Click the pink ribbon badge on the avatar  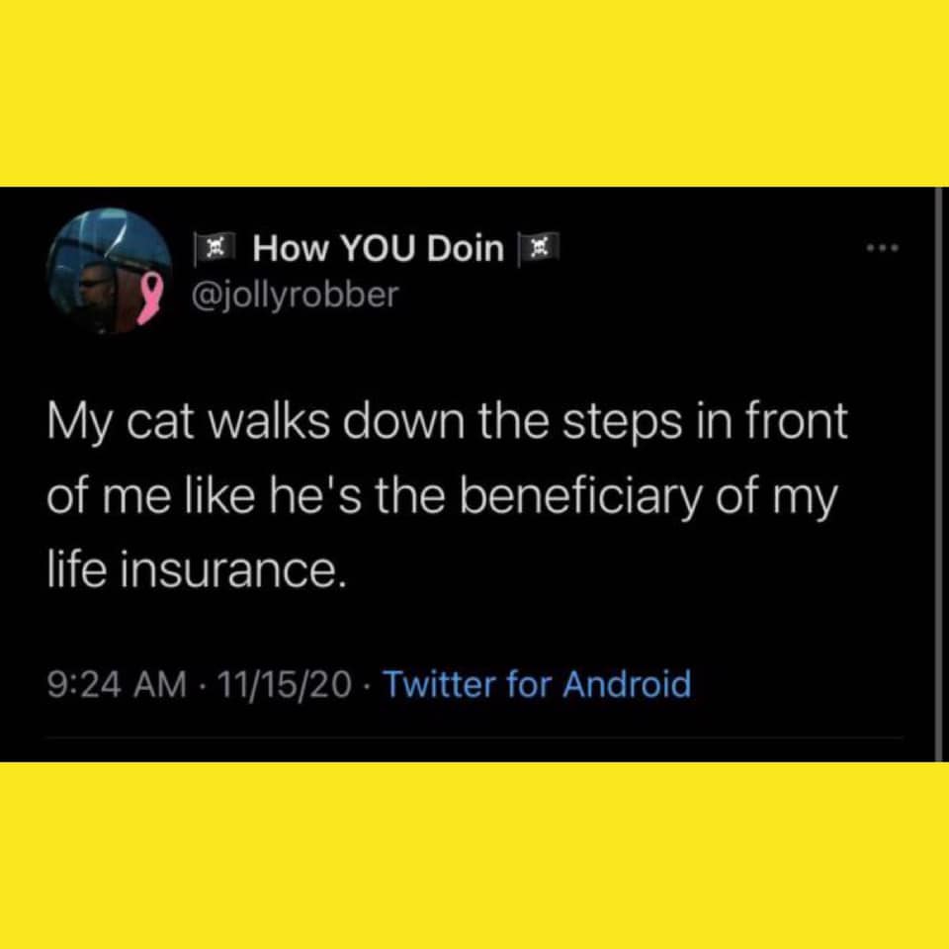(150, 299)
